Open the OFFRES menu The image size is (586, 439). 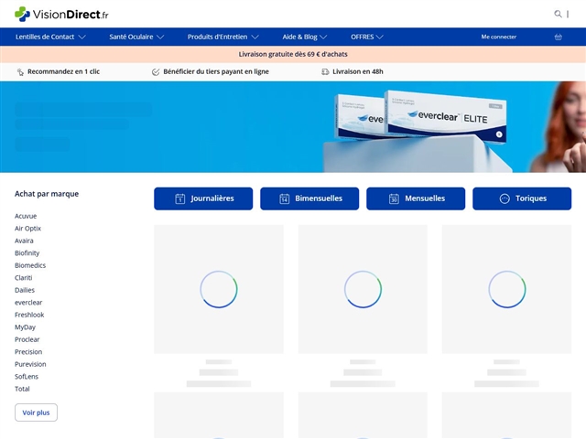click(363, 37)
